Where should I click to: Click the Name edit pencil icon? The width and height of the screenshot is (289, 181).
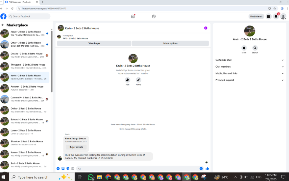click(138, 80)
